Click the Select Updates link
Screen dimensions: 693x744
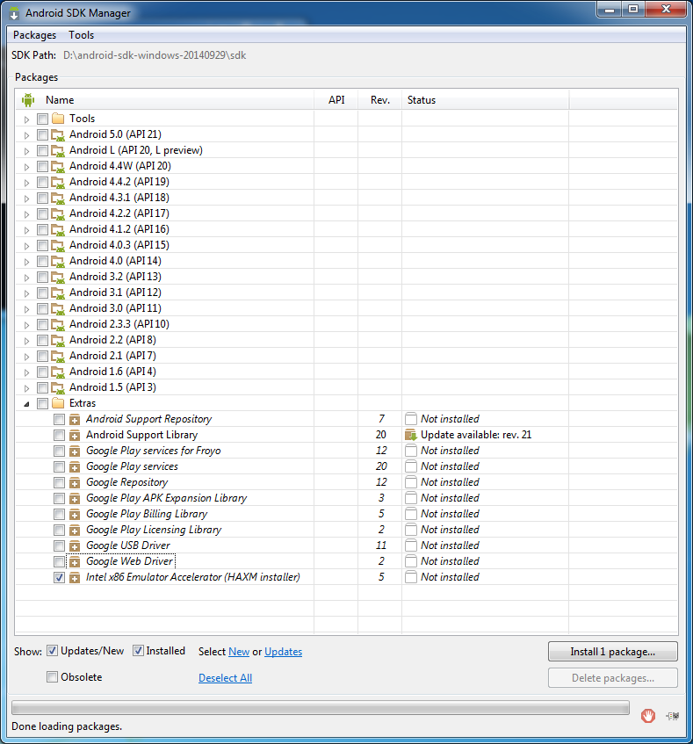tap(283, 652)
